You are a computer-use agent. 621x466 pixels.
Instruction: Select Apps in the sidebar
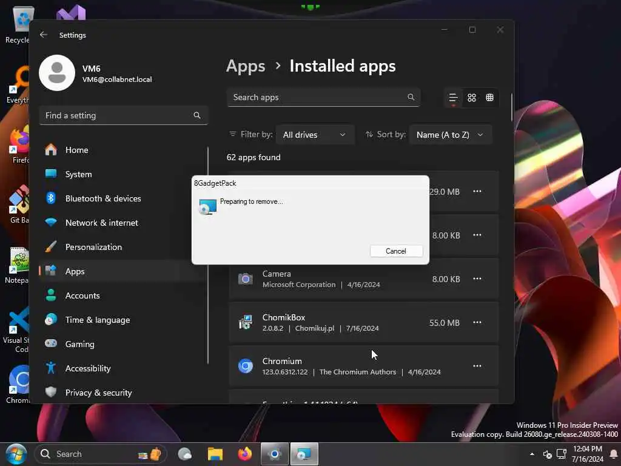coord(123,271)
